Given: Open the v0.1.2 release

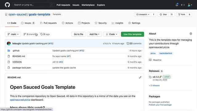Looking at the screenshot, I should click(155, 77).
